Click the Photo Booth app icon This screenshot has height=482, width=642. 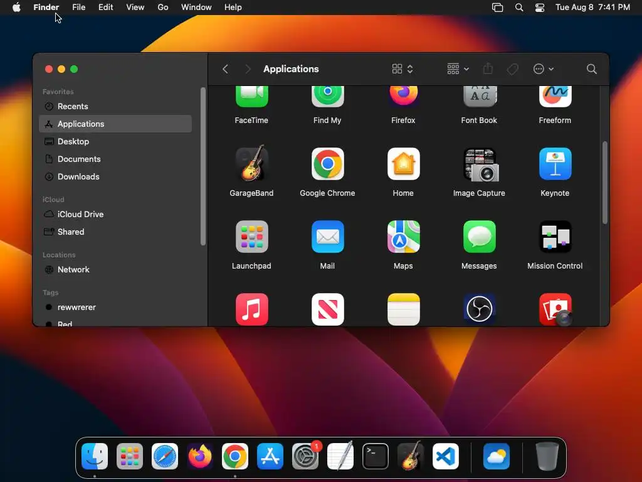click(555, 309)
